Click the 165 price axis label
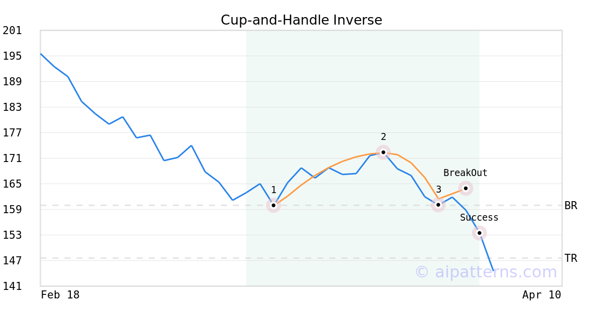 [x=13, y=184]
